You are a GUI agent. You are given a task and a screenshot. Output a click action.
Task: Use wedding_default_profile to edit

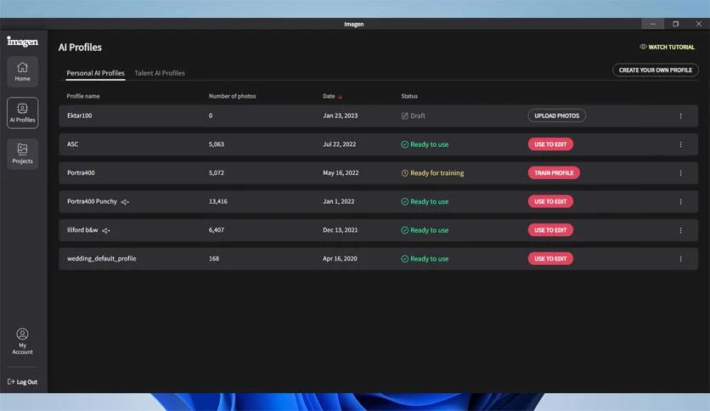click(x=550, y=258)
